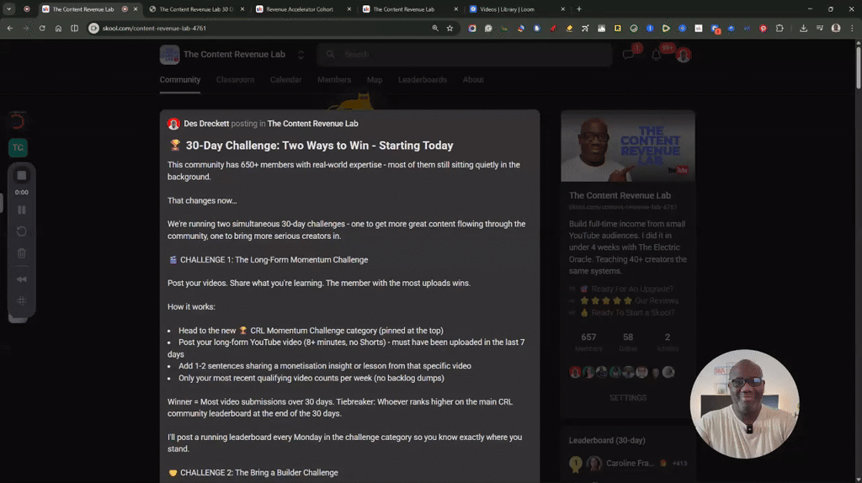862x483 pixels.
Task: Focus the Skool search field
Action: click(x=465, y=55)
